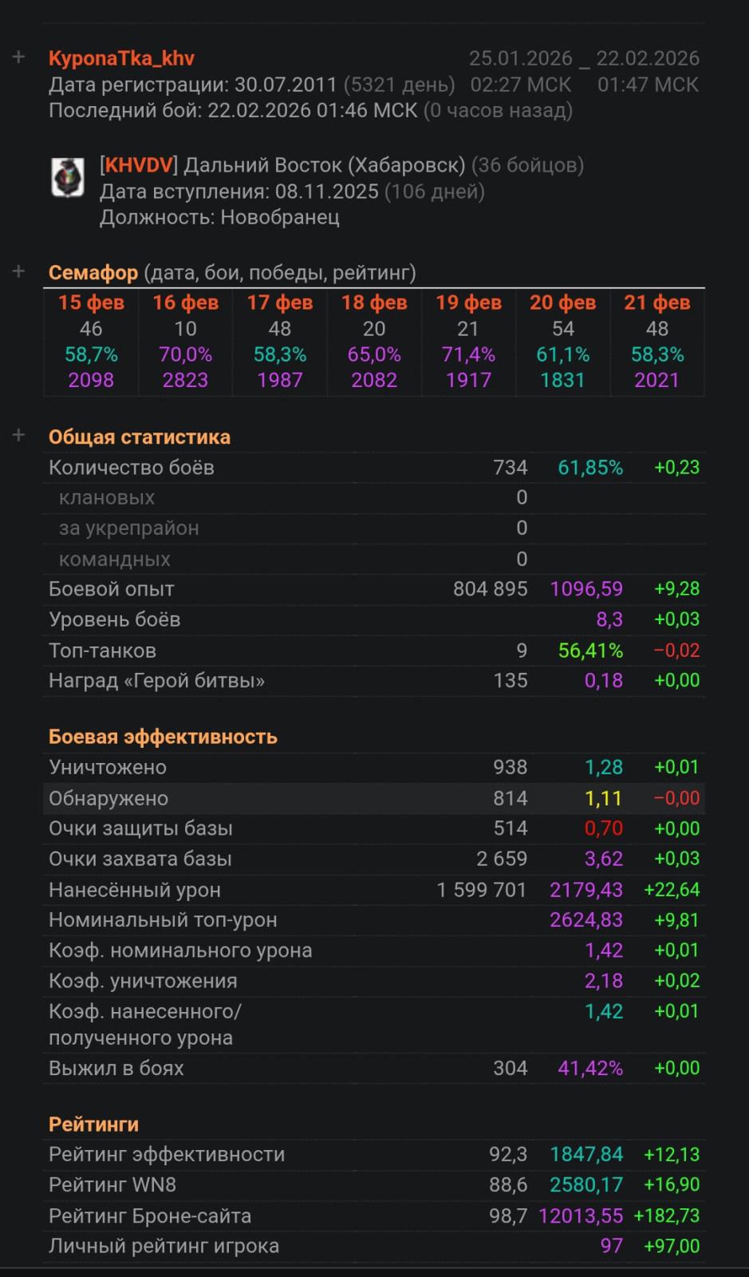This screenshot has width=749, height=1277.
Task: Click the 41,42% survival value
Action: (590, 1069)
